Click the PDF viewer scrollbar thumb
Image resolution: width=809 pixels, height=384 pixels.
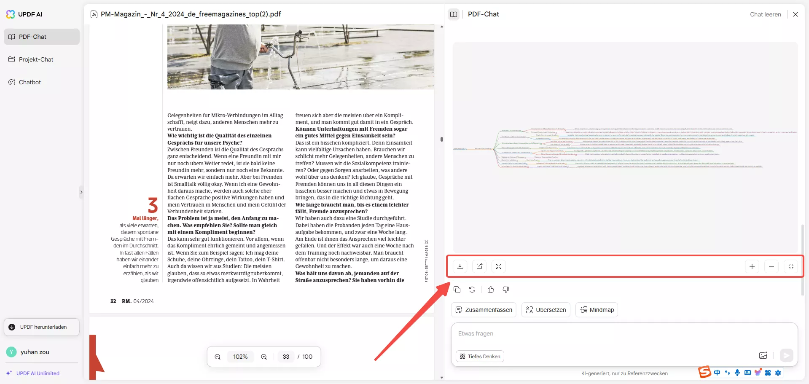point(442,140)
